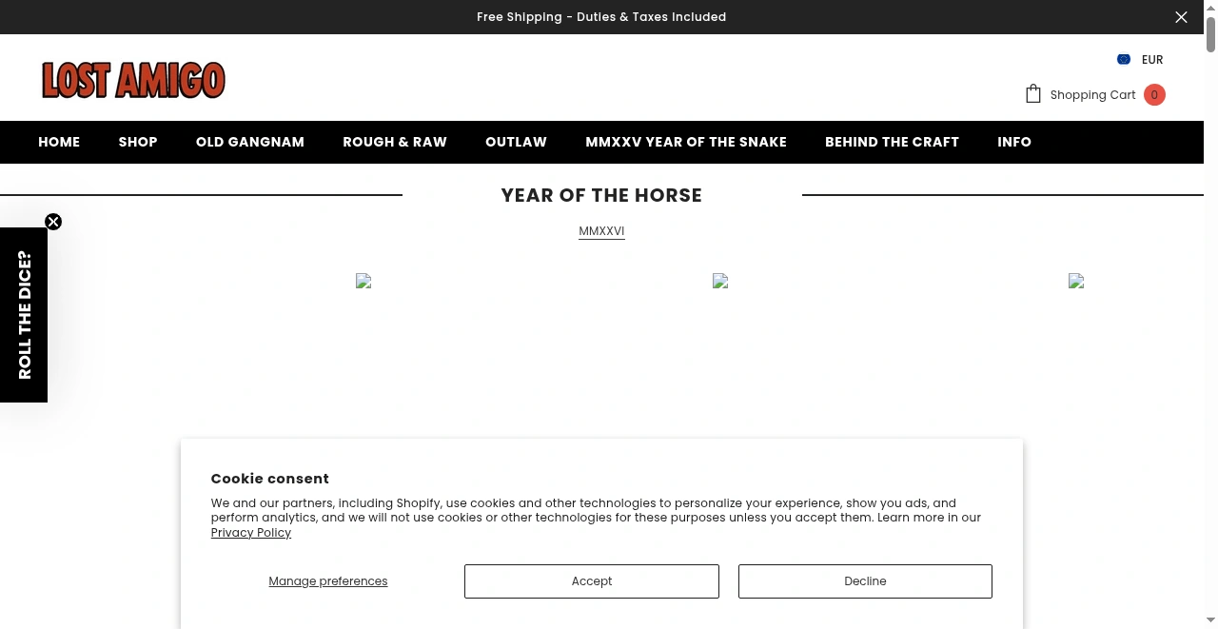Open the INFO navigation menu
The height and width of the screenshot is (629, 1218).
coord(1014,142)
